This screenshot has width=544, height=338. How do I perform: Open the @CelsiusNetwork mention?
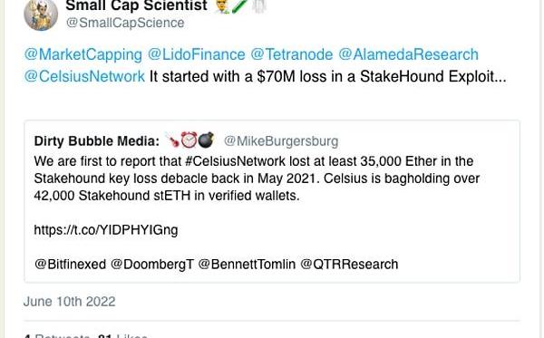[x=84, y=76]
